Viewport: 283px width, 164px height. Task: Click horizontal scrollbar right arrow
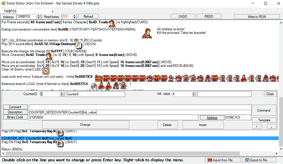[x=276, y=153]
